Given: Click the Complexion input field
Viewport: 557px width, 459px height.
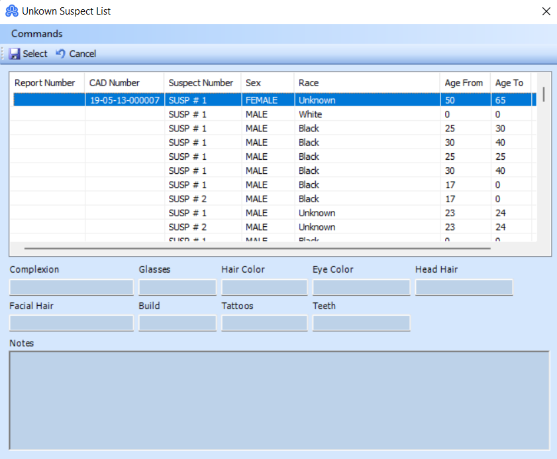Looking at the screenshot, I should coord(71,287).
